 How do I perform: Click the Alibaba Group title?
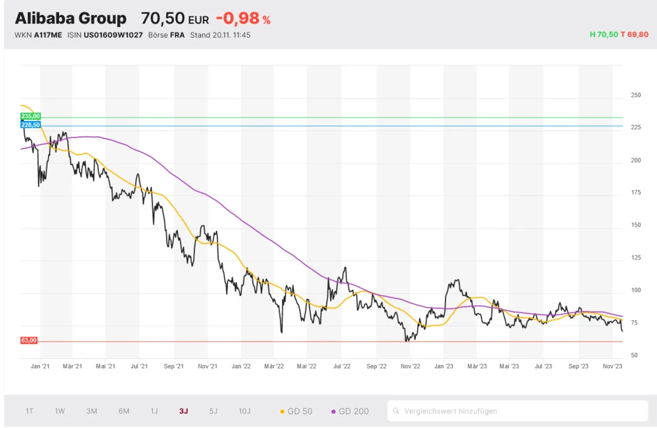[70, 18]
